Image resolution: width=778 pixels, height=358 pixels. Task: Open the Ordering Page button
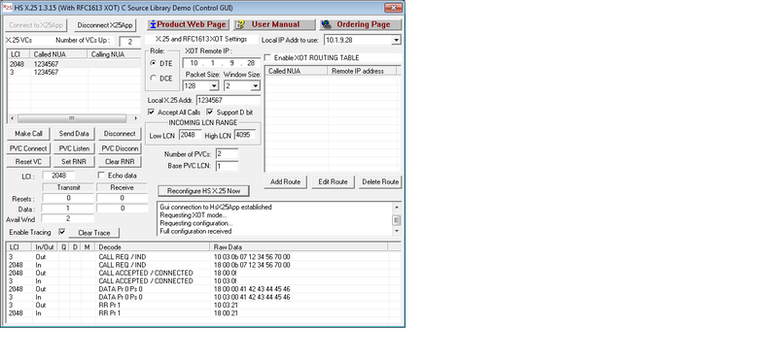point(360,25)
